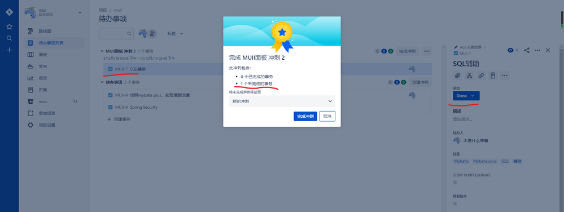
Task: Click the assignee 木易什么来着
Action: tap(470, 140)
